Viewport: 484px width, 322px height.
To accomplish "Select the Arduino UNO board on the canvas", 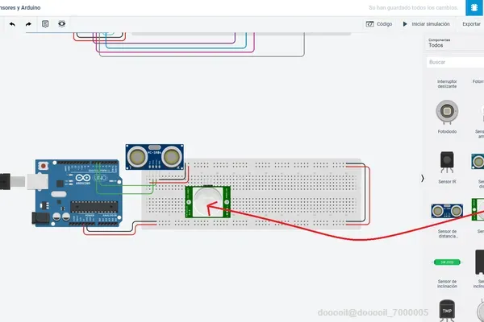I will (x=77, y=193).
